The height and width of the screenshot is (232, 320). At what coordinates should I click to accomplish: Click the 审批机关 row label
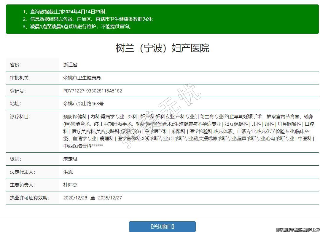coord(20,78)
